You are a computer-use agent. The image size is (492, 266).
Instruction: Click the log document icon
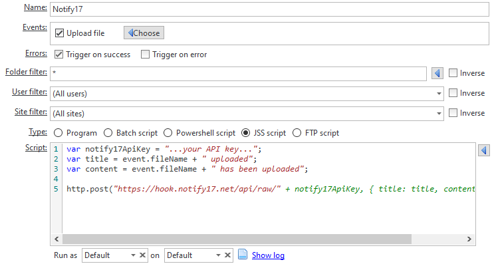(243, 255)
